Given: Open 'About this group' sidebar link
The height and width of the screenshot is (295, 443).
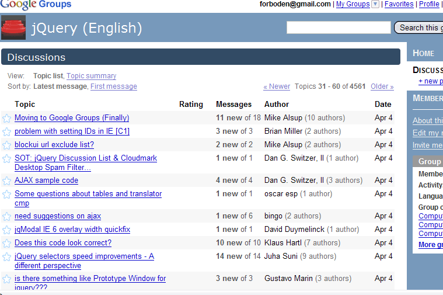Looking at the screenshot, I should coord(428,121).
